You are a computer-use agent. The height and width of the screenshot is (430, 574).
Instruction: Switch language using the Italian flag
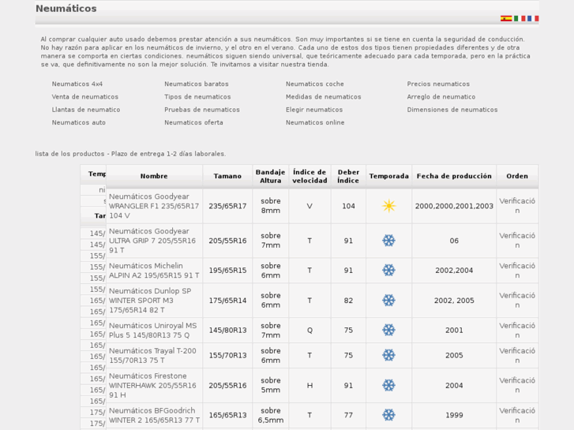(x=520, y=18)
